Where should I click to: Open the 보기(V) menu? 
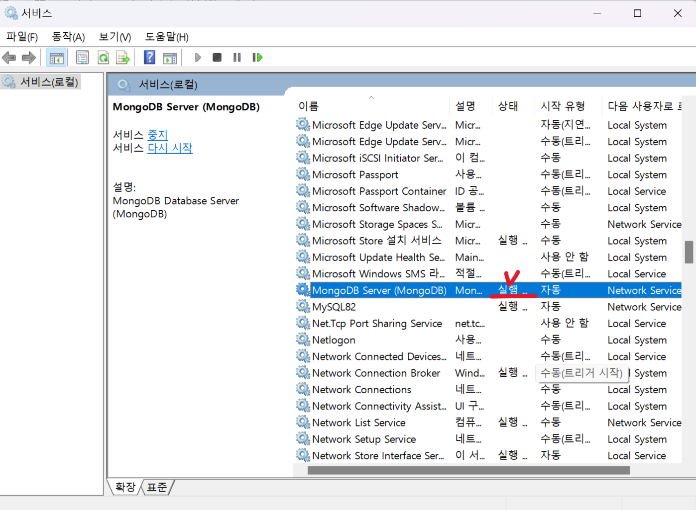[x=115, y=37]
